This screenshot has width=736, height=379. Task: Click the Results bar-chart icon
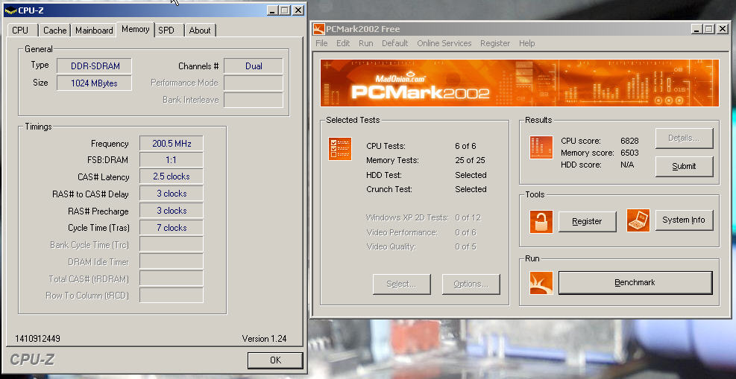click(541, 147)
